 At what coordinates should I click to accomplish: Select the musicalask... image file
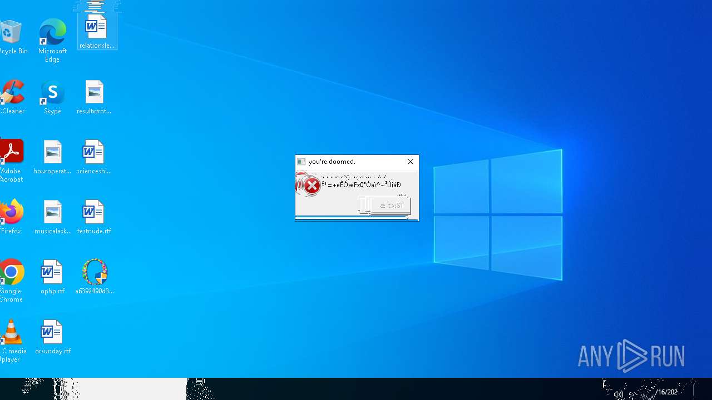52,217
